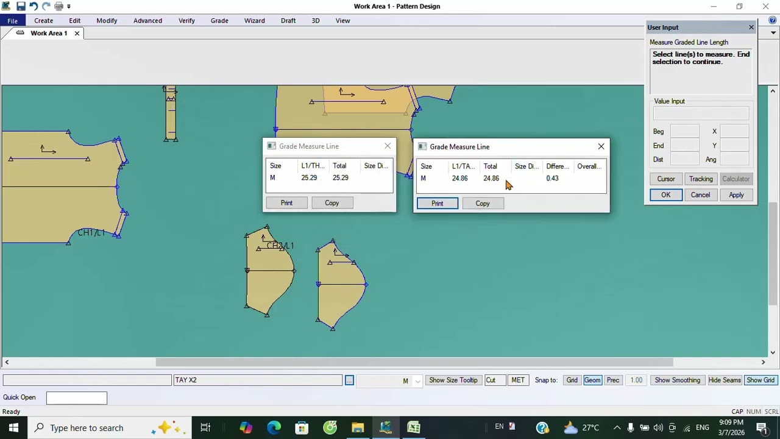Open the Wizard menu

254,21
